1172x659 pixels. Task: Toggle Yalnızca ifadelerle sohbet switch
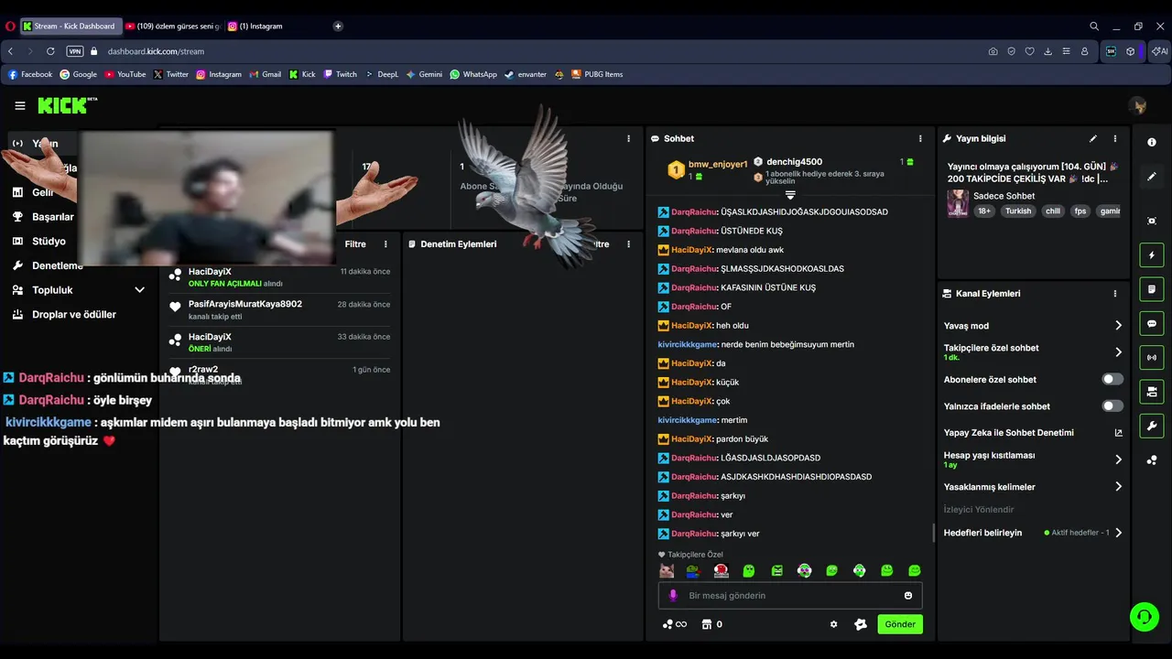[1112, 405]
